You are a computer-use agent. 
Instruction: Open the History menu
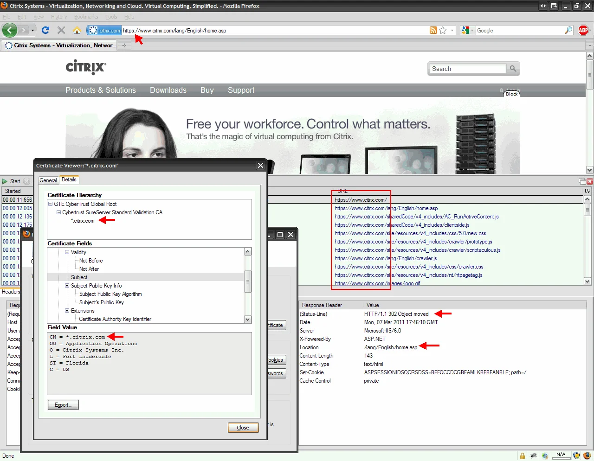[x=59, y=17]
